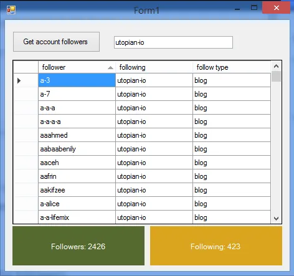Click the top-left select-all grid corner cell
Viewport: 294px width, 276px height.
[x=26, y=67]
